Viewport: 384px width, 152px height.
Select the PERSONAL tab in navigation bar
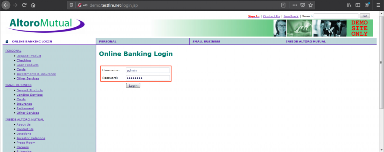(x=108, y=41)
